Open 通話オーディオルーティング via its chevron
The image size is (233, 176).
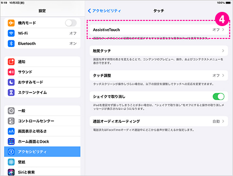223,121
